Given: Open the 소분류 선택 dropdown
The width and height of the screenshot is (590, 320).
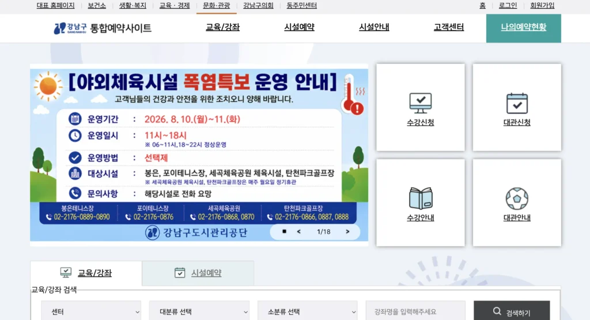Looking at the screenshot, I should [x=308, y=311].
